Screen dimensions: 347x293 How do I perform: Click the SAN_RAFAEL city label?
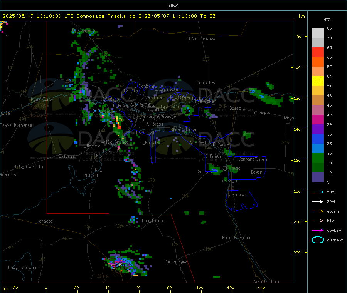coord(141,105)
